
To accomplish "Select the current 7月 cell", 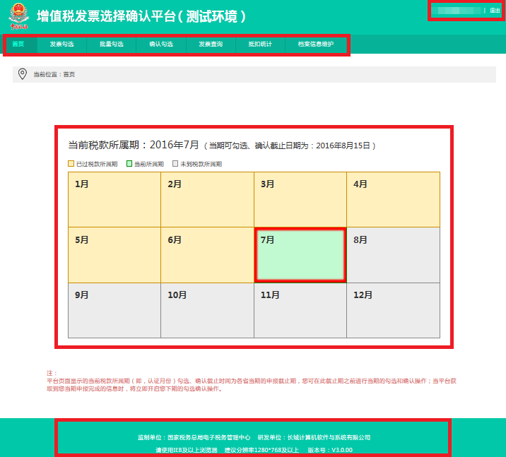I will point(300,255).
